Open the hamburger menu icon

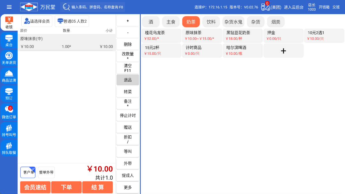[x=9, y=7]
